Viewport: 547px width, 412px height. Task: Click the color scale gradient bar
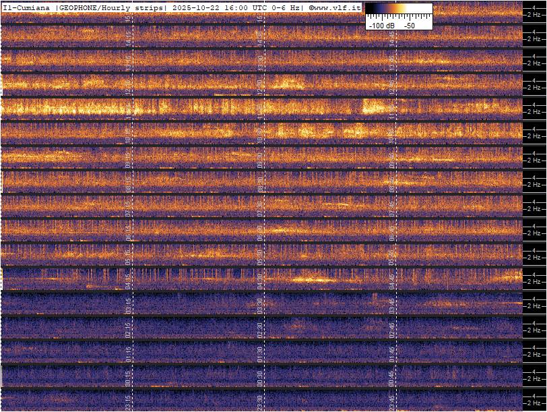pyautogui.click(x=398, y=9)
